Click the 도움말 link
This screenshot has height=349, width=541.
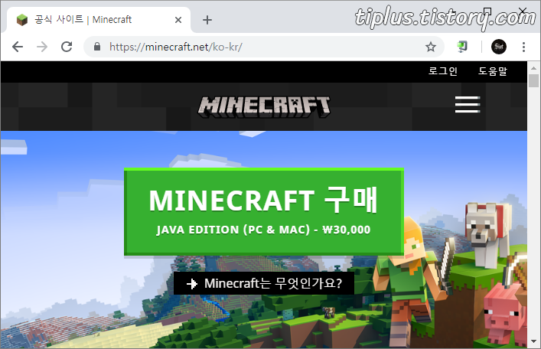(492, 71)
